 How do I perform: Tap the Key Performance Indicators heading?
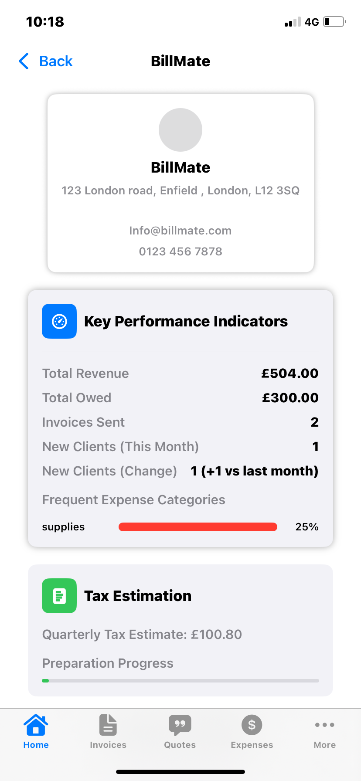pyautogui.click(x=186, y=322)
